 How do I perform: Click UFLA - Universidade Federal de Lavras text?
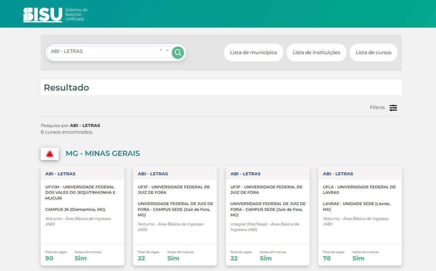359,190
